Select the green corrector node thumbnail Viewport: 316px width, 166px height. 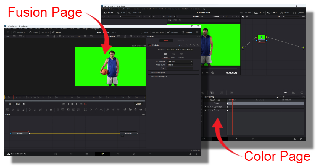click(x=262, y=37)
